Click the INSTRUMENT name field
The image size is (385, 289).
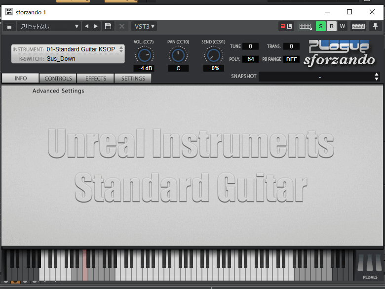click(x=81, y=49)
